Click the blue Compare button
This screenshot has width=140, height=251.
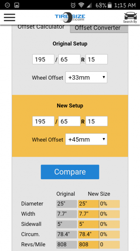click(70, 172)
